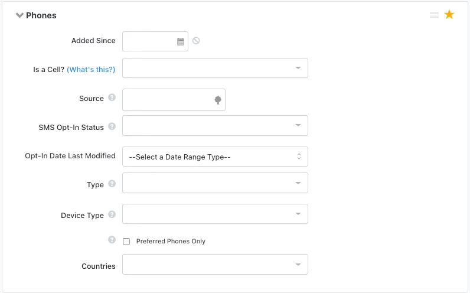Click the Preferred Phones Only label

(171, 242)
